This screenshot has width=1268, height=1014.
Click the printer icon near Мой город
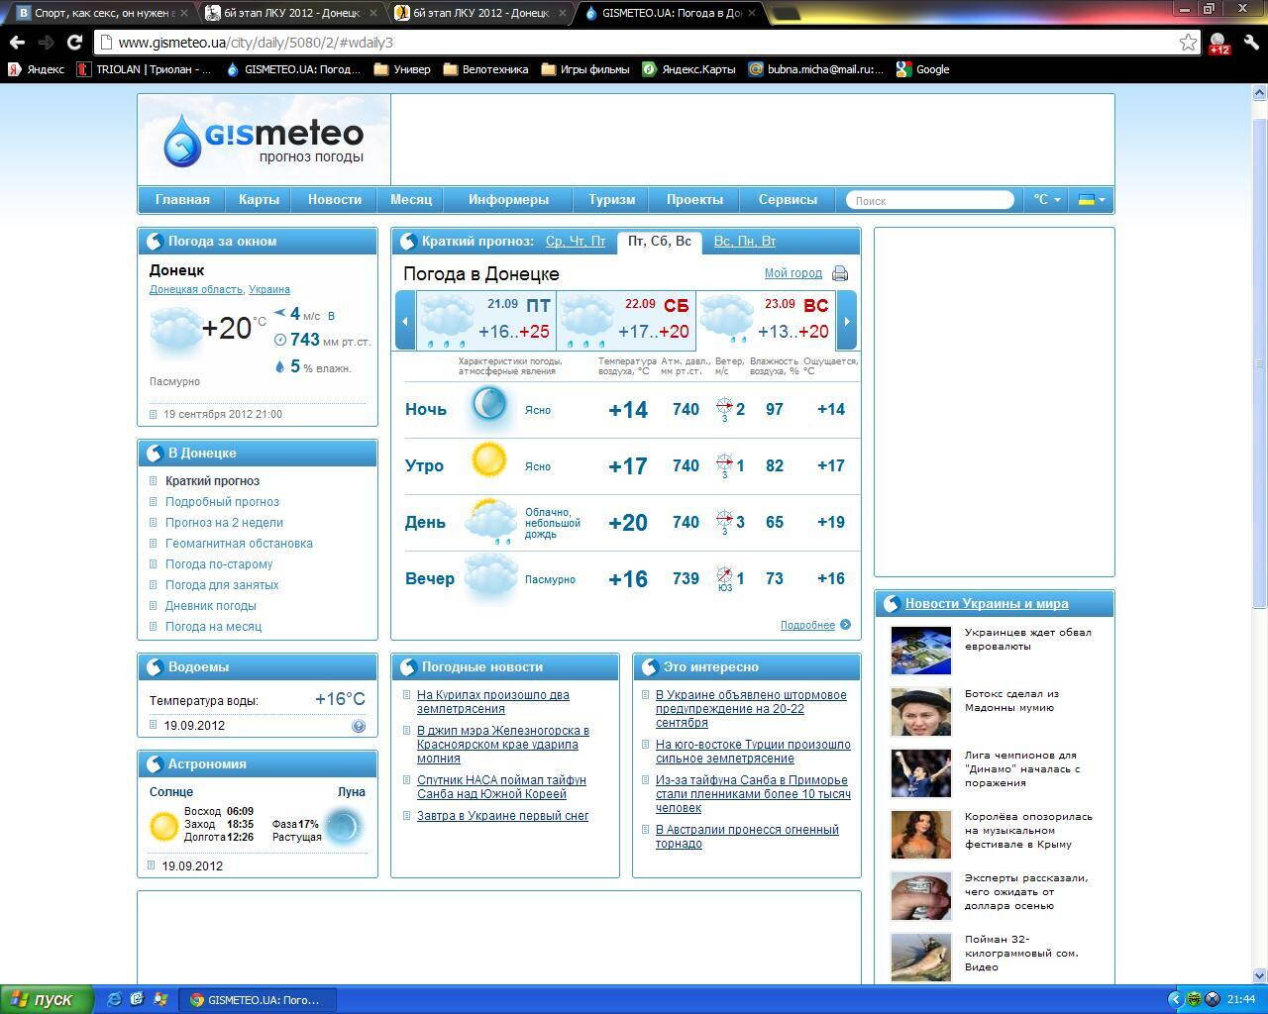(x=840, y=273)
